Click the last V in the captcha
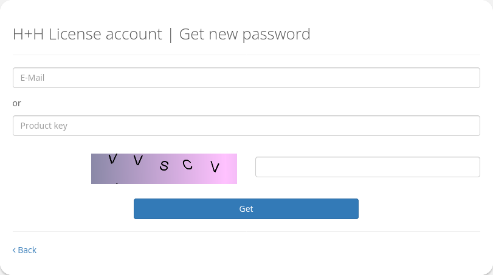 click(x=215, y=167)
